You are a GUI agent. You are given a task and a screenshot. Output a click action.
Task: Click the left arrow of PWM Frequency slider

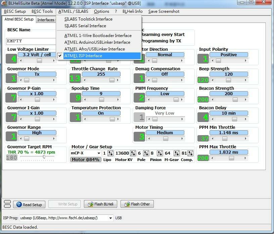tap(149, 100)
